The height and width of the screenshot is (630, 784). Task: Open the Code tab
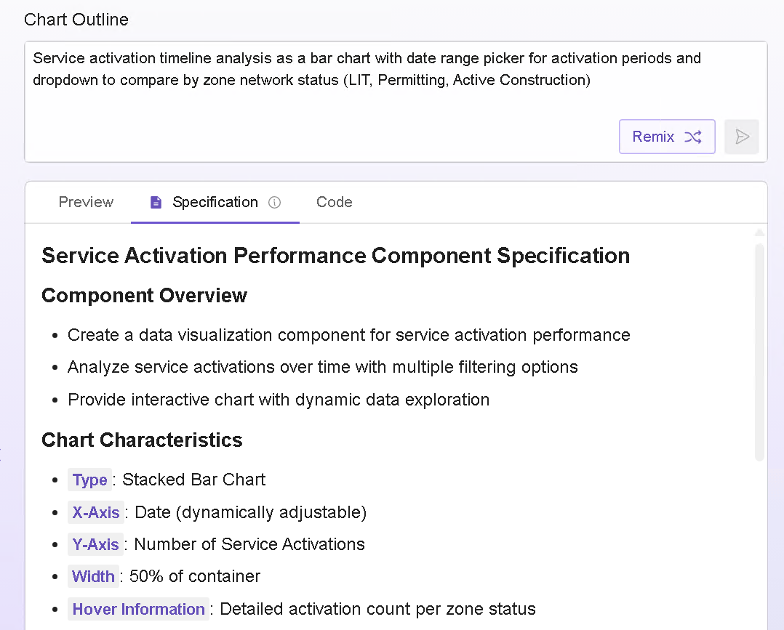335,202
